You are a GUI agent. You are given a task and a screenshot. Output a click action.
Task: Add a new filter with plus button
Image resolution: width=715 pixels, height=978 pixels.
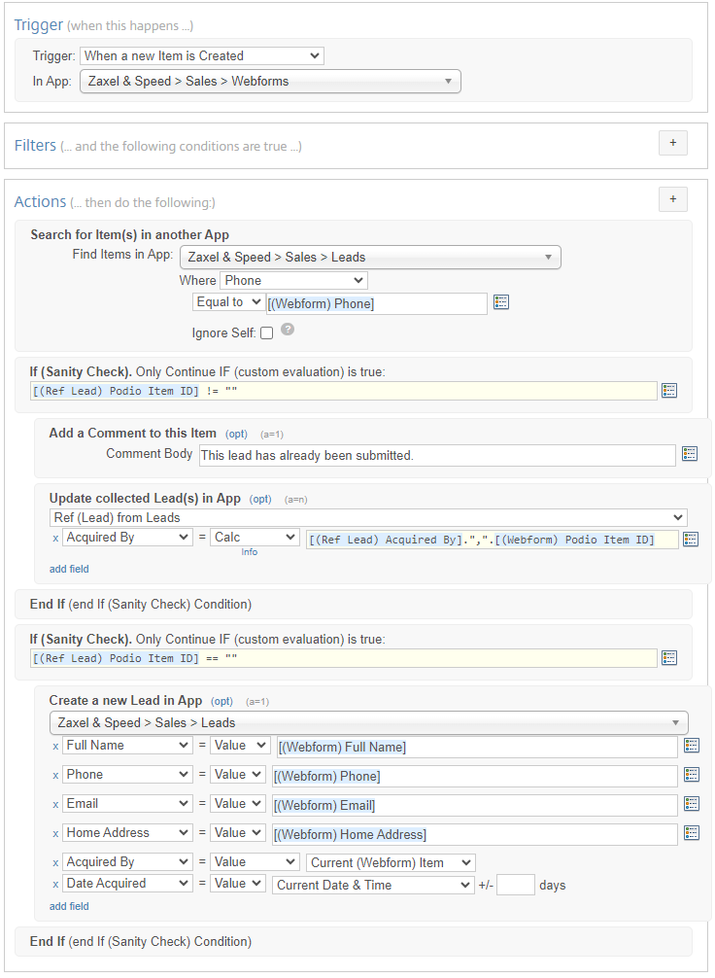(673, 143)
